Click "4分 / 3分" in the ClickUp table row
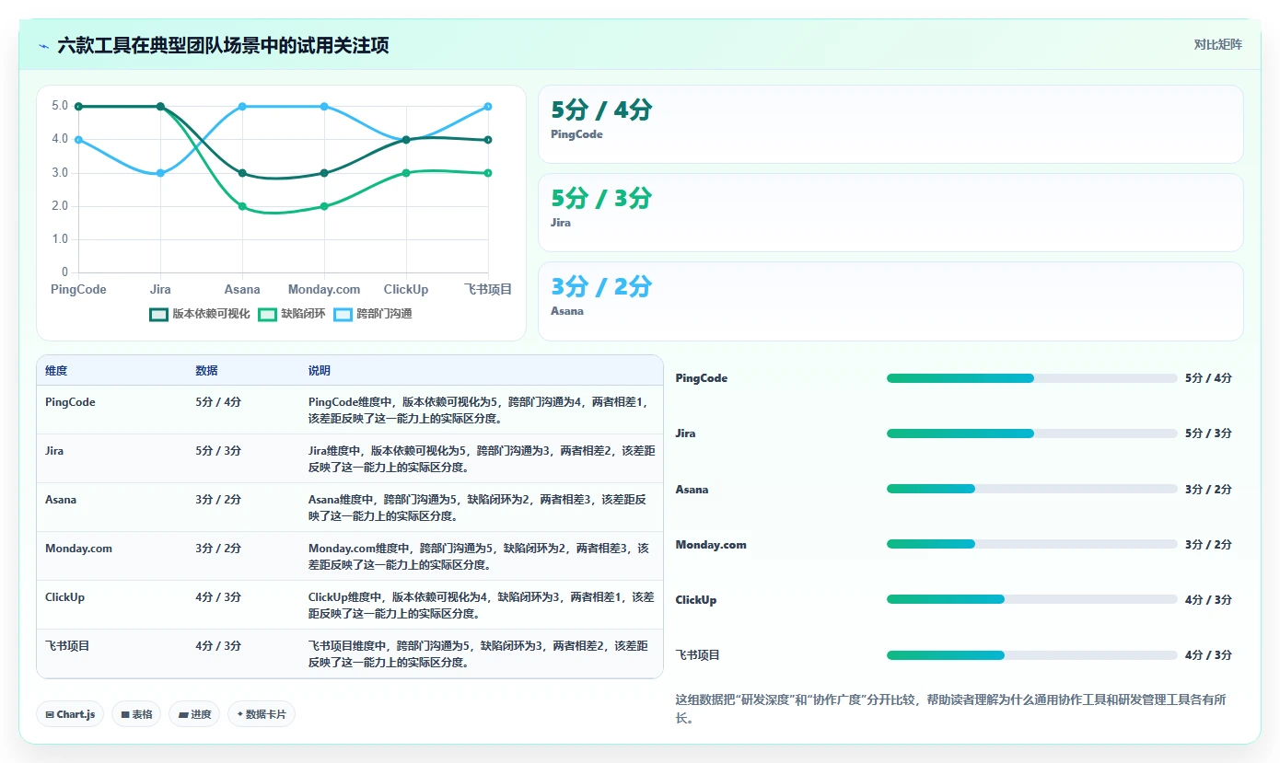Viewport: 1280px width, 763px height. point(218,597)
